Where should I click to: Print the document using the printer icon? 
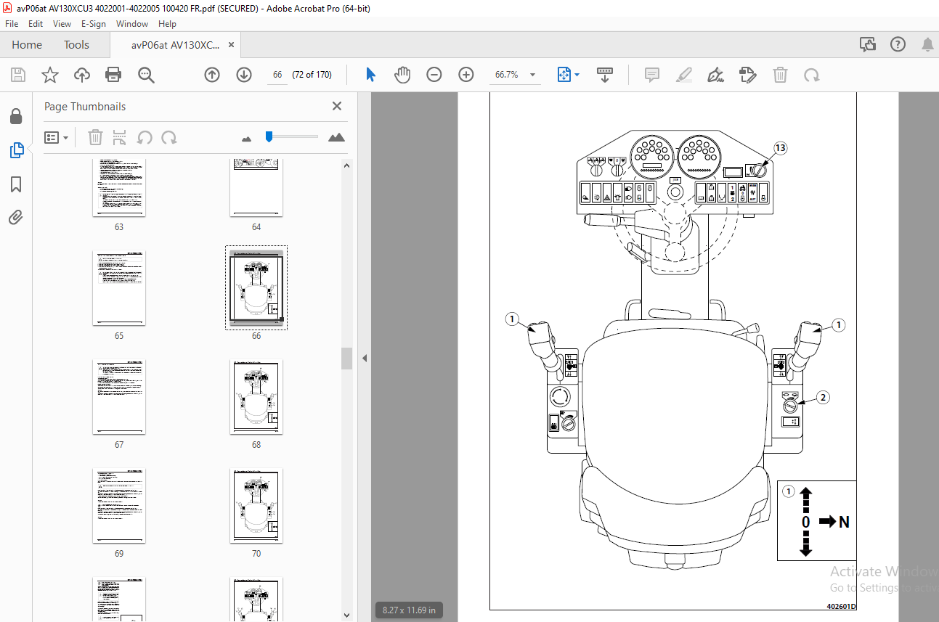(113, 75)
